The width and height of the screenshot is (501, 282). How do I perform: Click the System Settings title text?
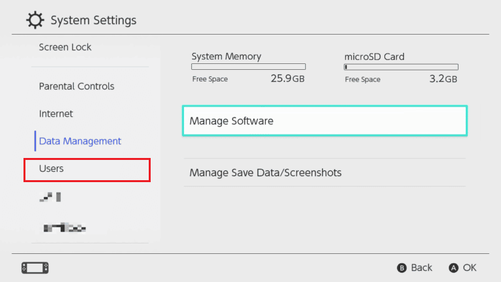click(x=93, y=20)
